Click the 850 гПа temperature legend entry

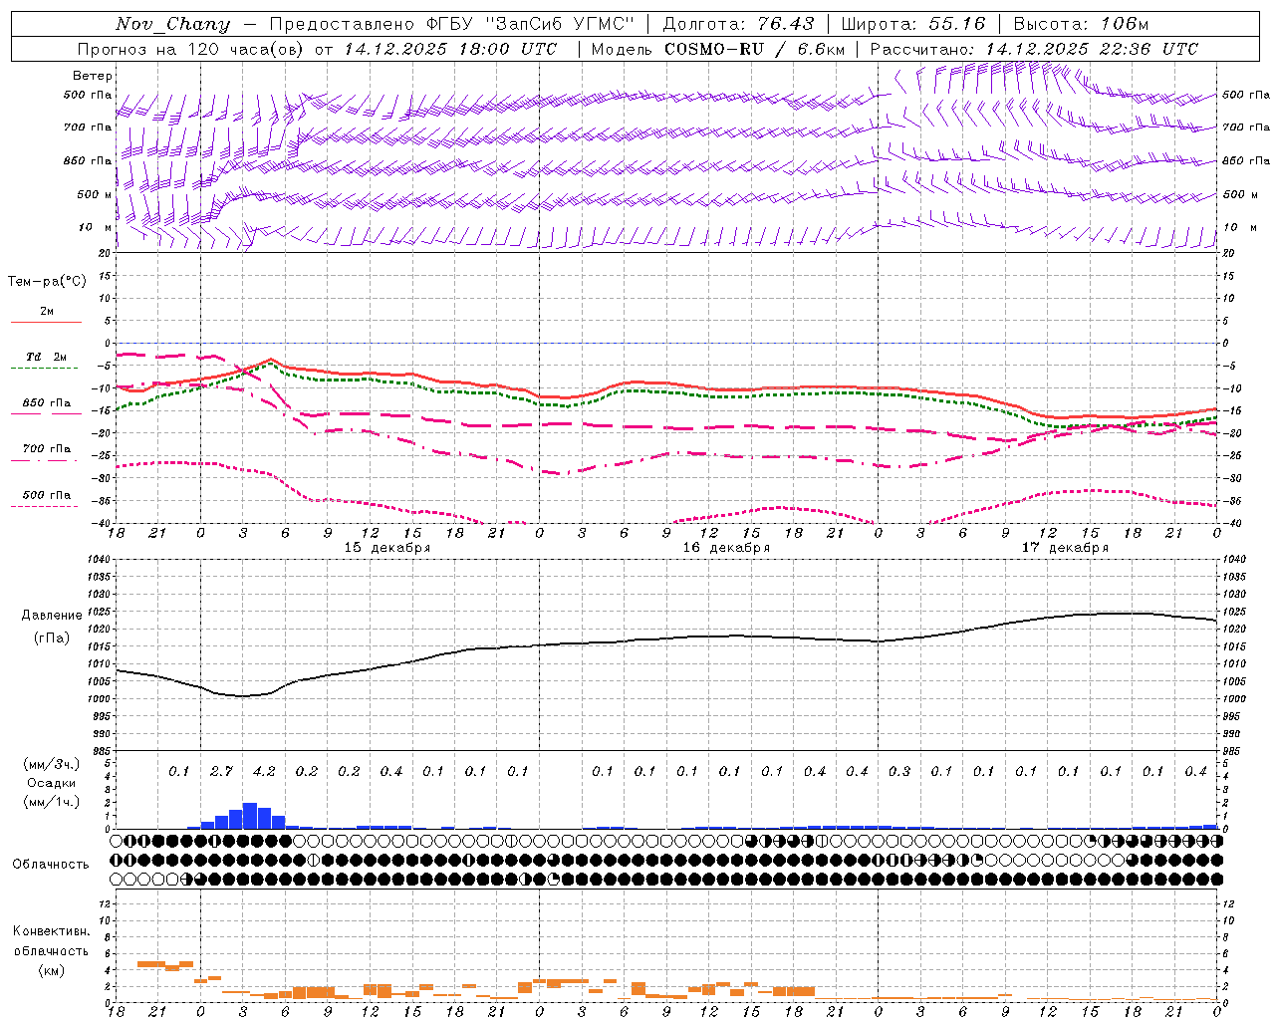point(47,403)
